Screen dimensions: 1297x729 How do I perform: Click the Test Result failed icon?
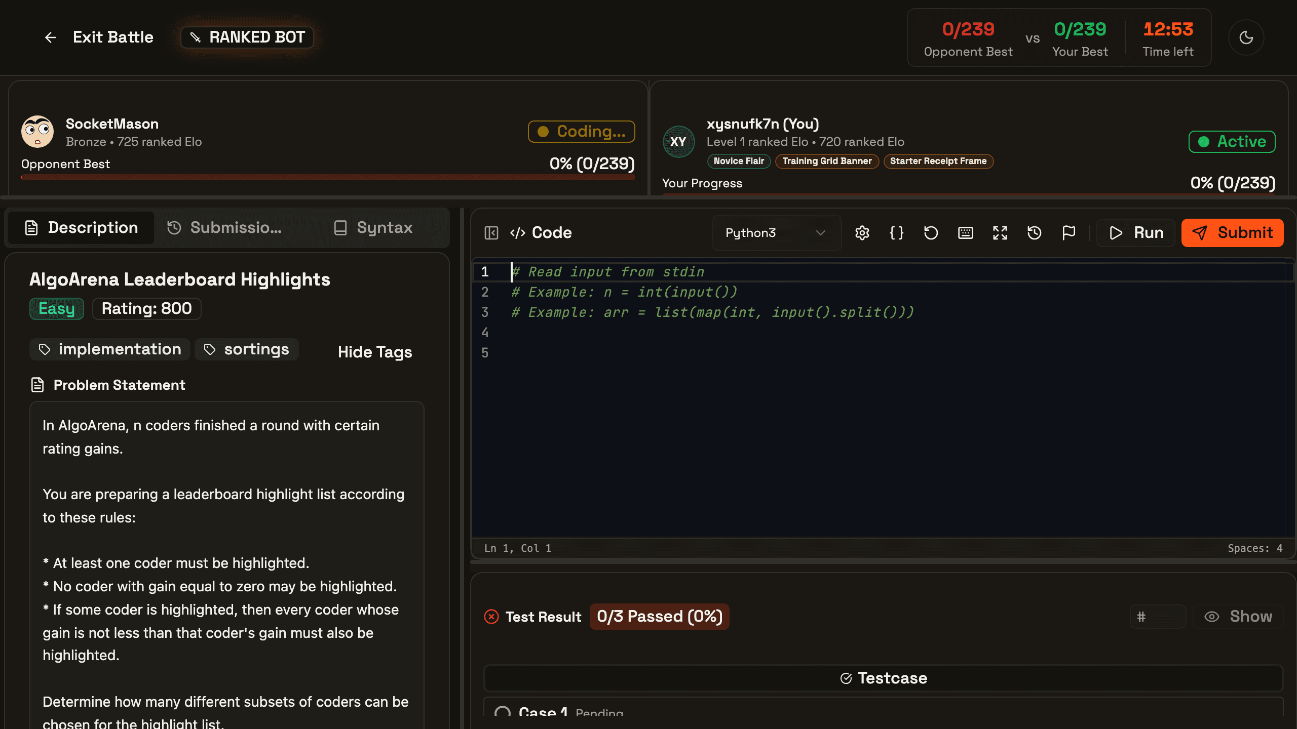[x=491, y=617]
